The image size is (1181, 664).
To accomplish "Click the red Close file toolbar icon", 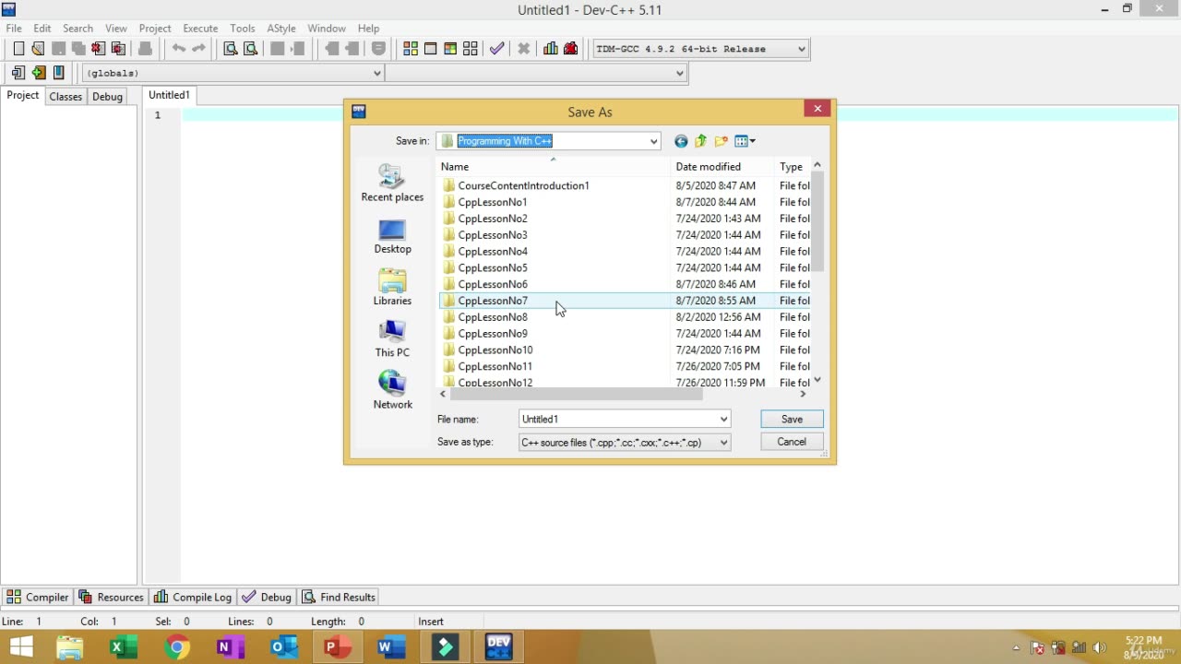I will (98, 49).
